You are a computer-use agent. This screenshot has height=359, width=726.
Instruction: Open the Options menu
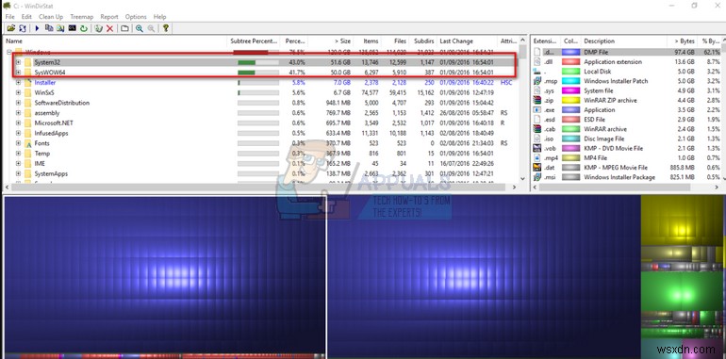click(x=136, y=17)
